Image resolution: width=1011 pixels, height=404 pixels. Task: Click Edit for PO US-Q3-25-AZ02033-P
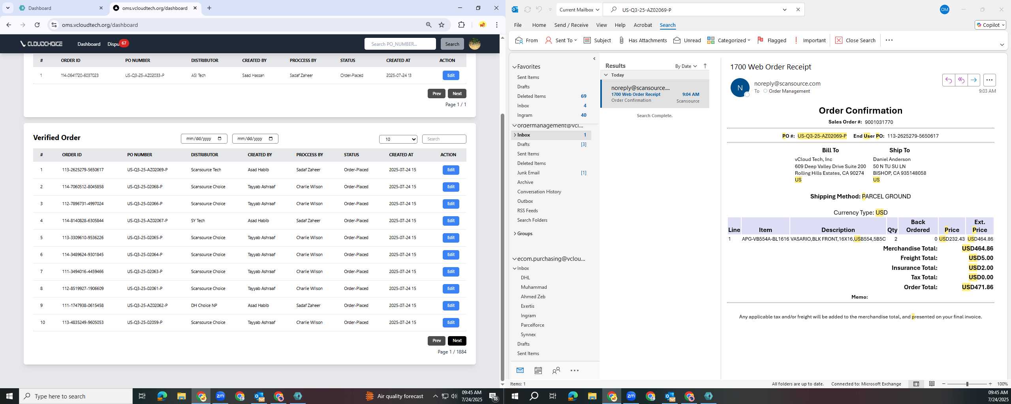coord(451,75)
